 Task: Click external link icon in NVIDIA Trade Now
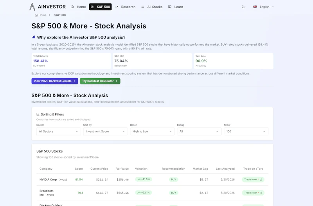tap(261, 179)
